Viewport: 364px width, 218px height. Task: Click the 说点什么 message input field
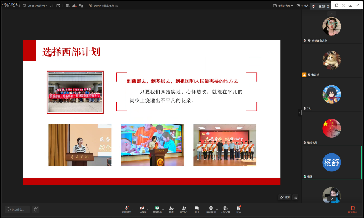point(17,209)
